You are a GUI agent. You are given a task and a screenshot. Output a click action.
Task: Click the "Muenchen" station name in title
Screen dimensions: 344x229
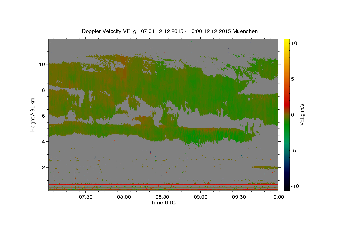click(245, 31)
